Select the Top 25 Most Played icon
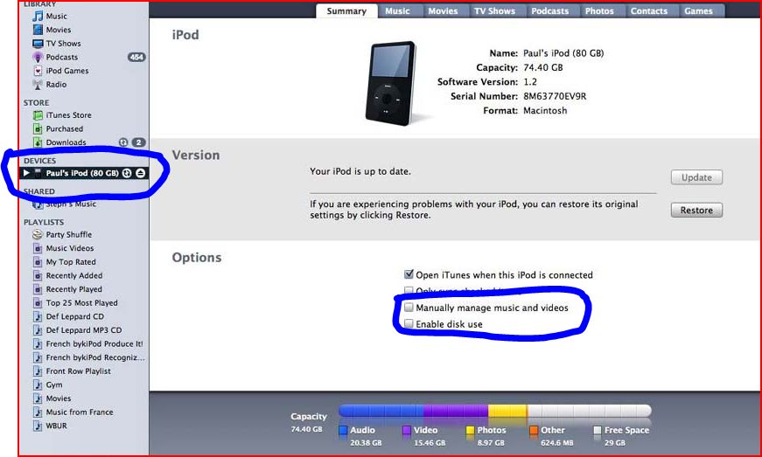This screenshot has height=457, width=762. (38, 302)
